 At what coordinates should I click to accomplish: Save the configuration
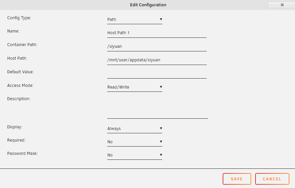[x=237, y=179]
